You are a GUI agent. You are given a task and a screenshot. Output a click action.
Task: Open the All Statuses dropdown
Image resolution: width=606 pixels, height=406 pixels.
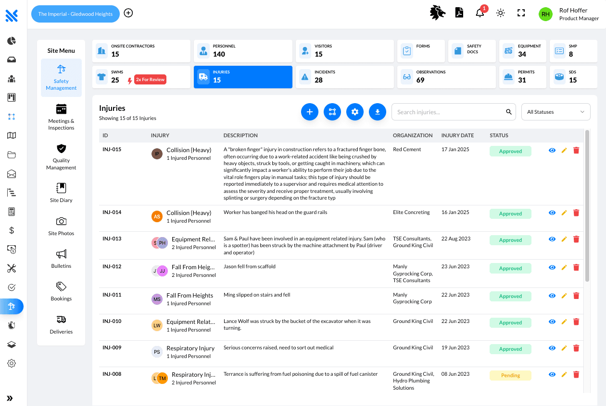[x=556, y=112]
